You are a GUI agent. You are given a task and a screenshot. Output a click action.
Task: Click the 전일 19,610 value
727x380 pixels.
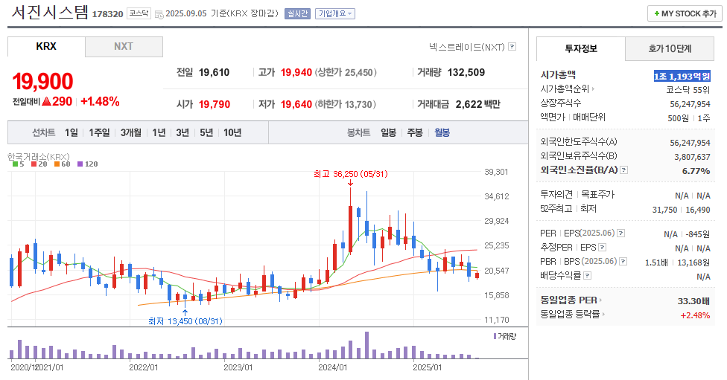tap(214, 72)
